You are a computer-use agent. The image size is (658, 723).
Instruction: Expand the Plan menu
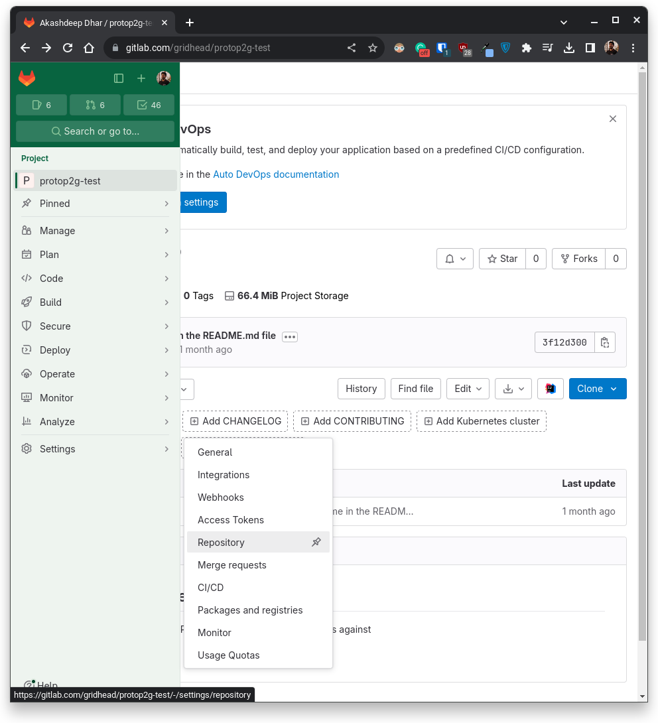point(96,255)
